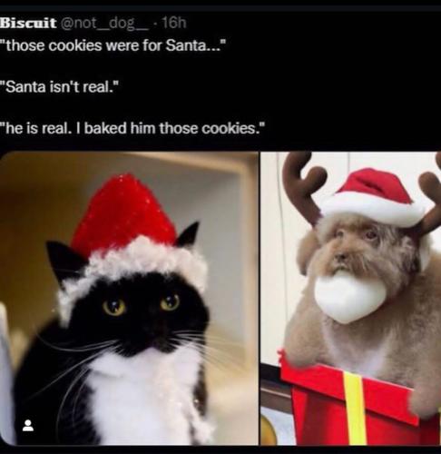Image resolution: width=441 pixels, height=454 pixels.
Task: Click the dog's red and white Santa hat
Action: [x=374, y=197]
